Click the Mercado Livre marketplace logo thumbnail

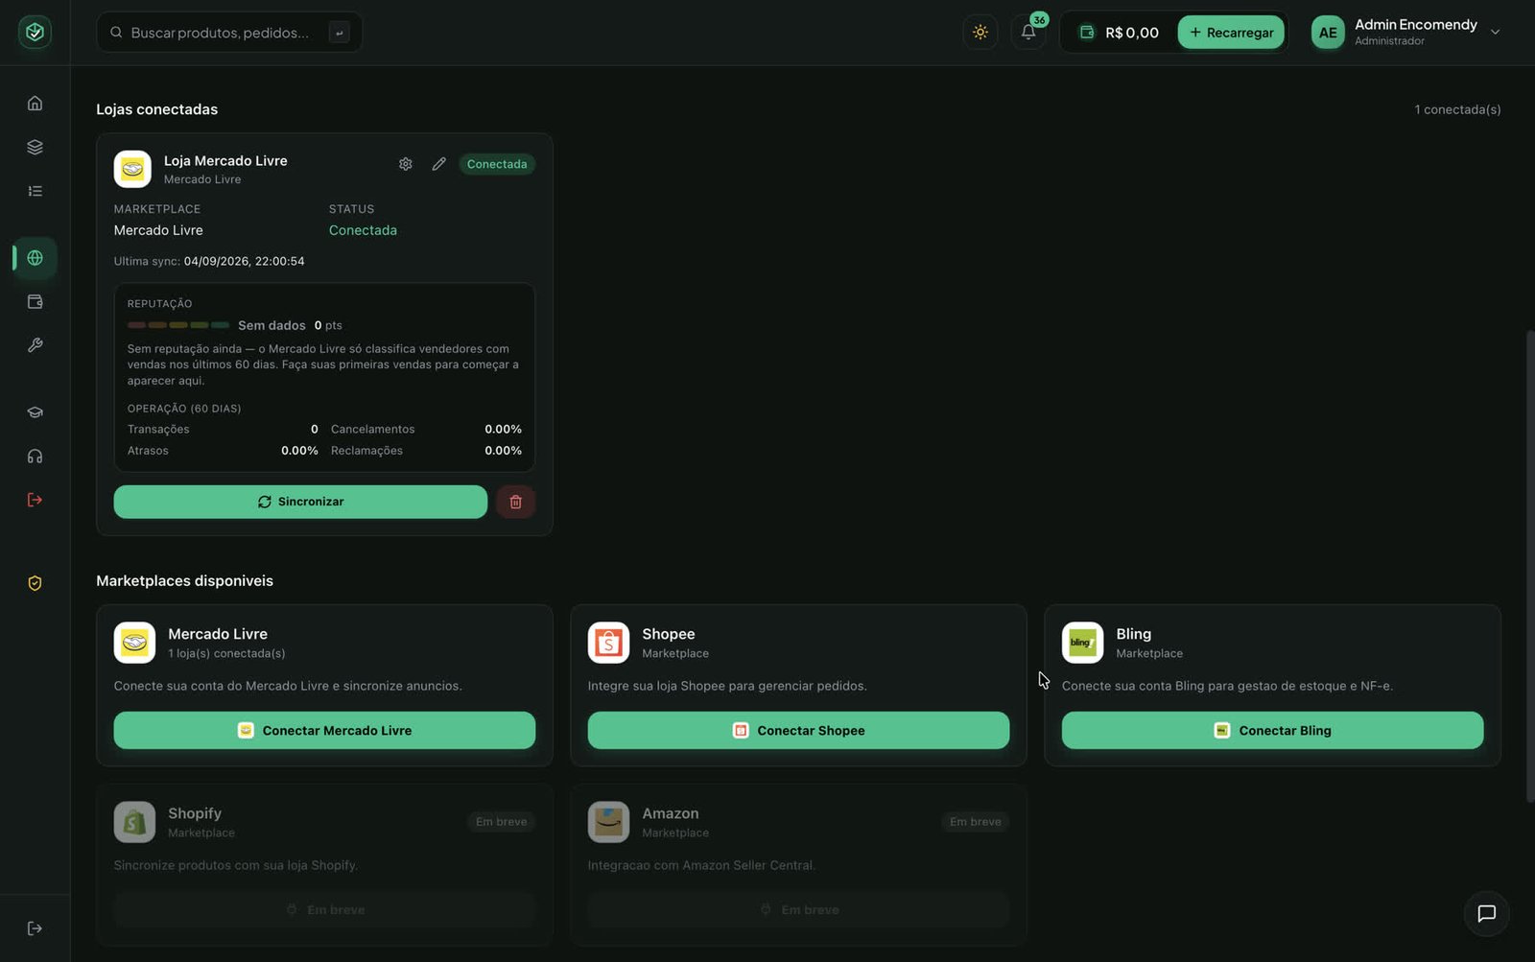tap(134, 643)
